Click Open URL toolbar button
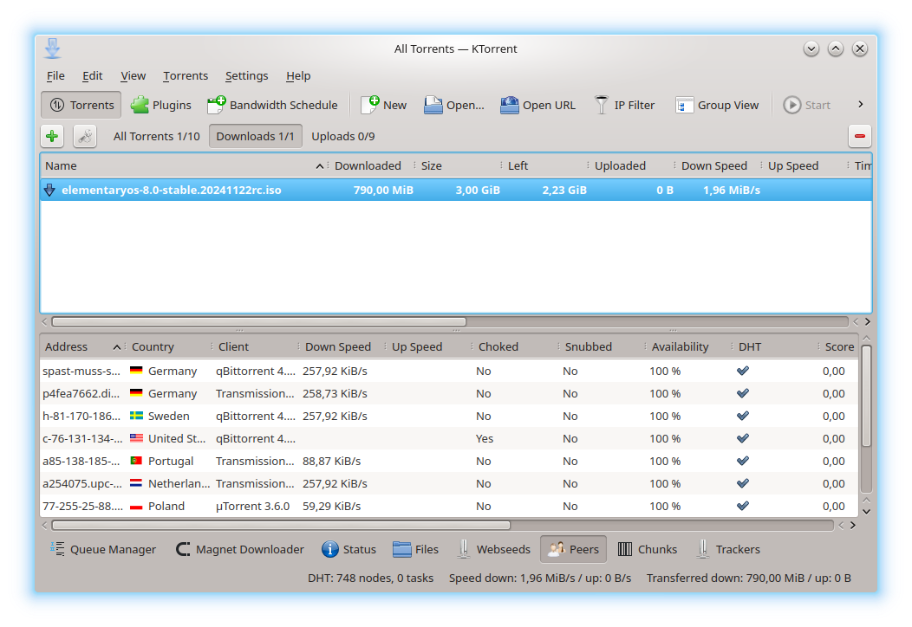Image resolution: width=912 pixels, height=627 pixels. click(537, 105)
